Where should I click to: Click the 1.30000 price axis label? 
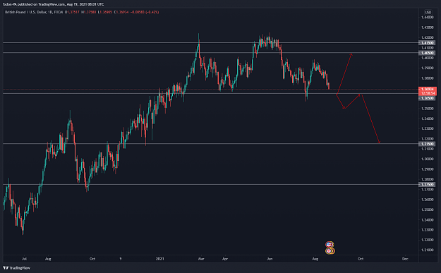[427, 159]
